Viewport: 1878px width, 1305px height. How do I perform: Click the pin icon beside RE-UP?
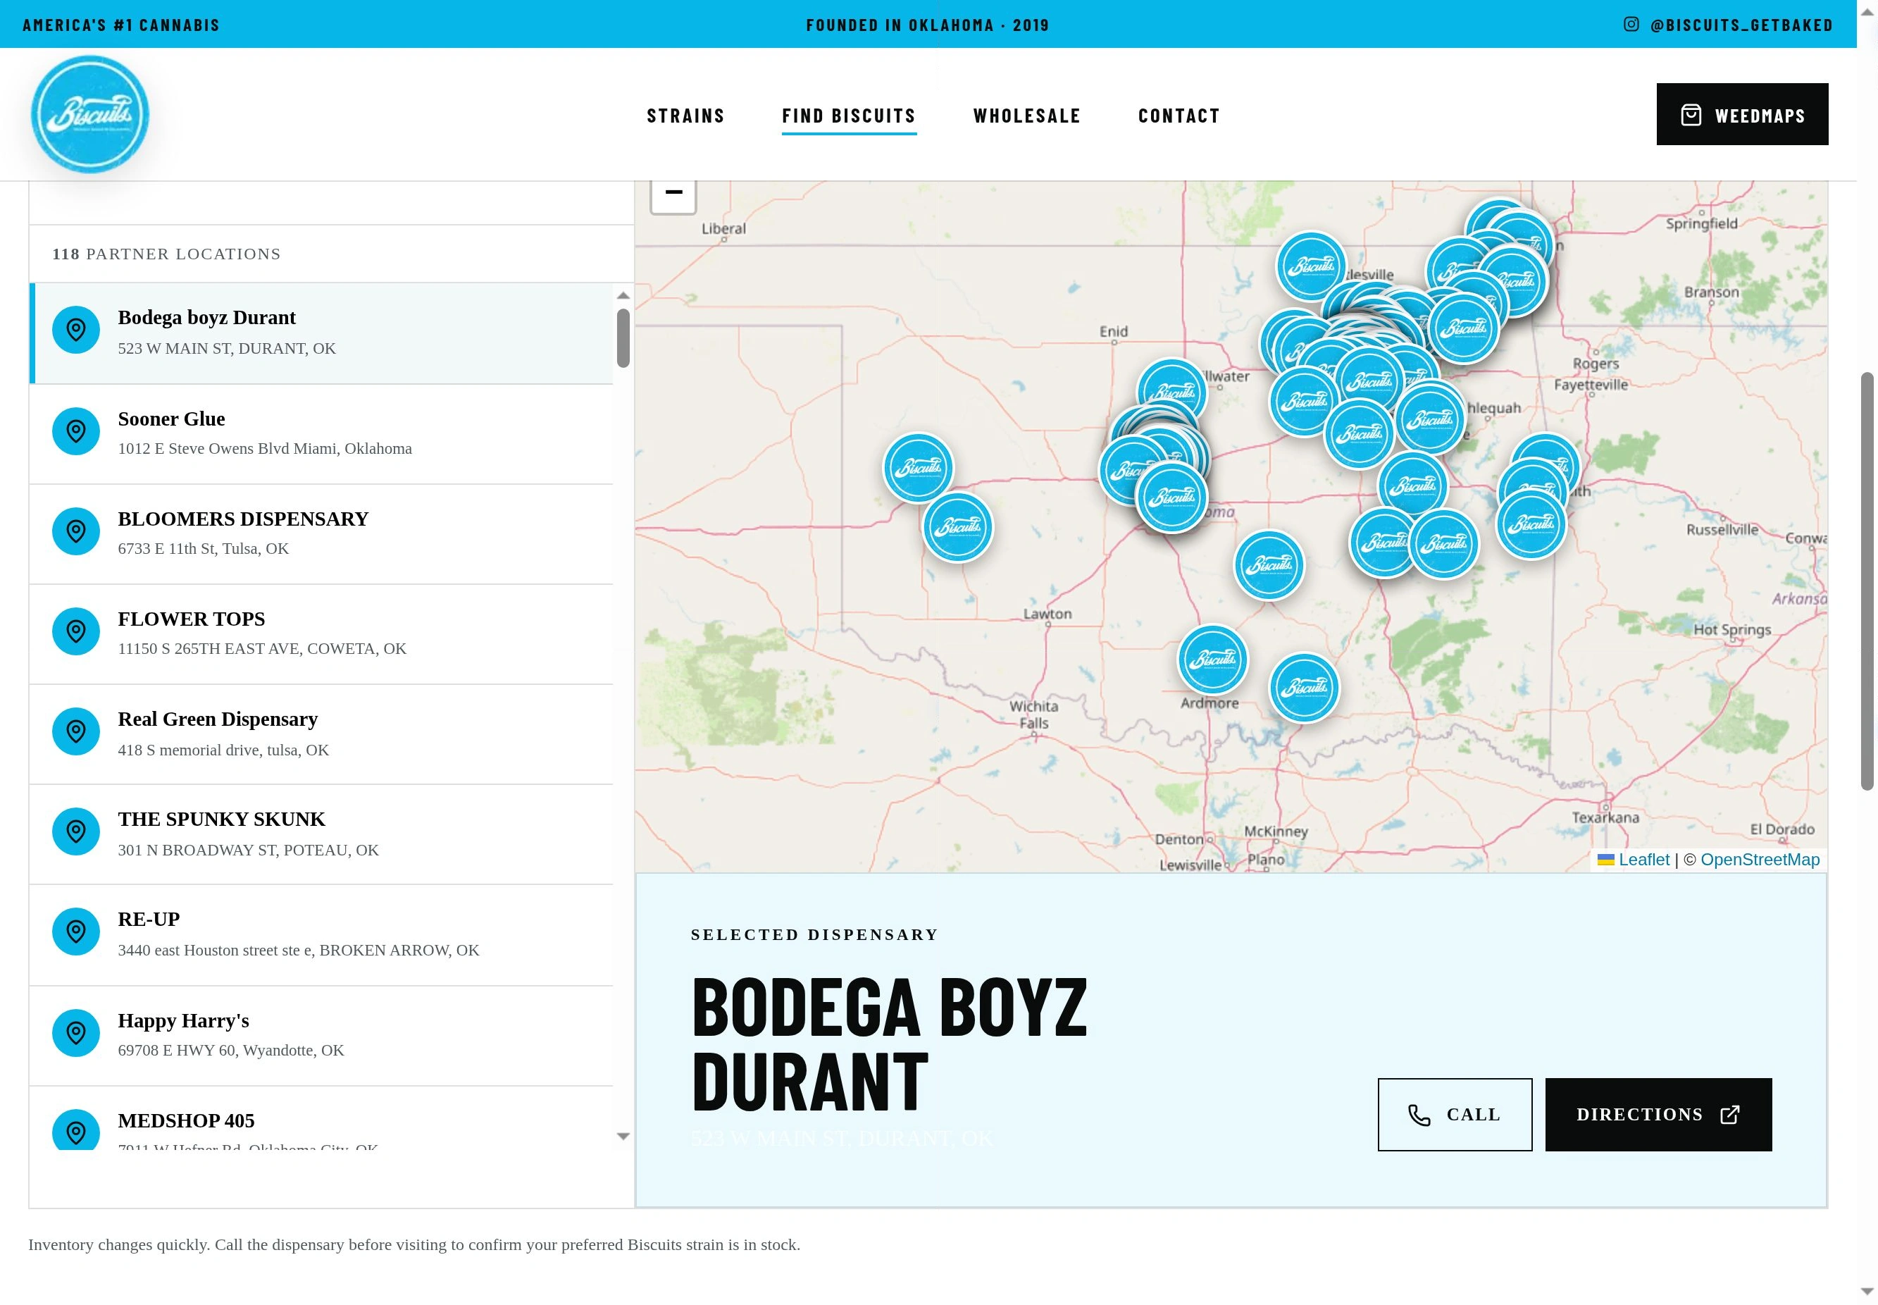(x=76, y=932)
